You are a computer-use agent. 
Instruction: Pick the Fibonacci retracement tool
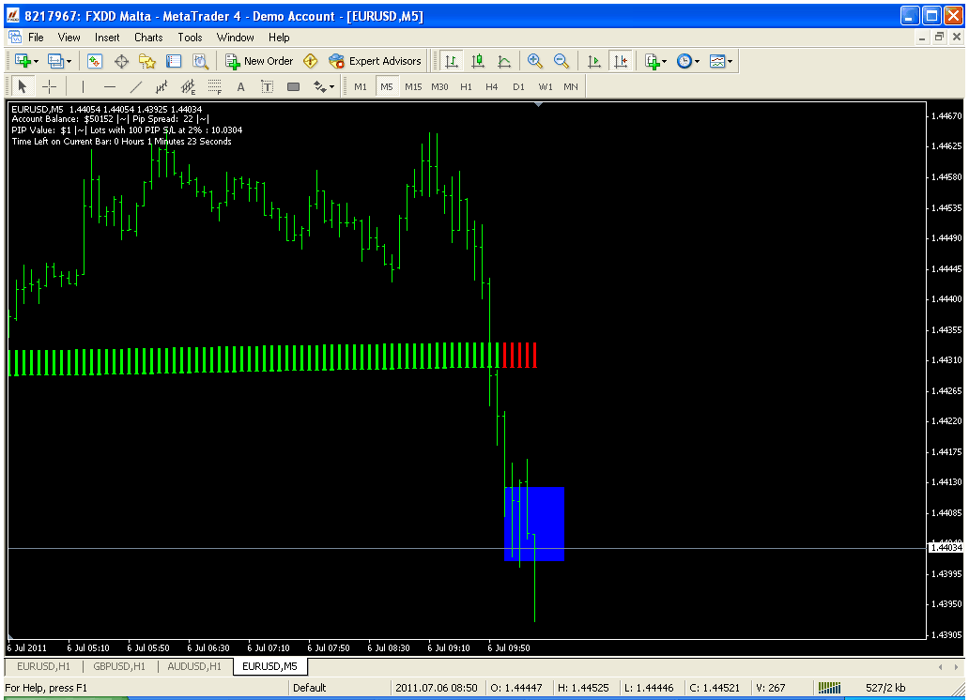[214, 87]
